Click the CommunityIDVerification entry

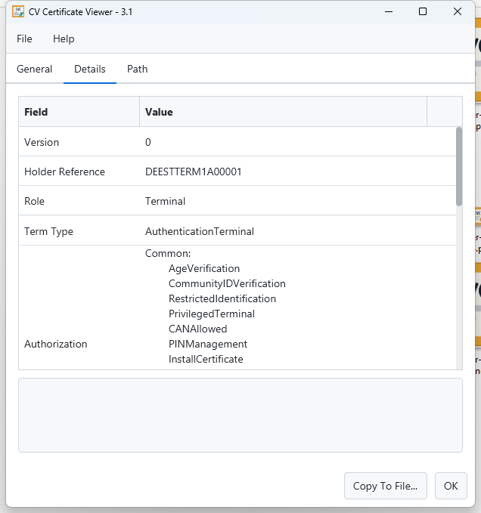[x=227, y=283]
